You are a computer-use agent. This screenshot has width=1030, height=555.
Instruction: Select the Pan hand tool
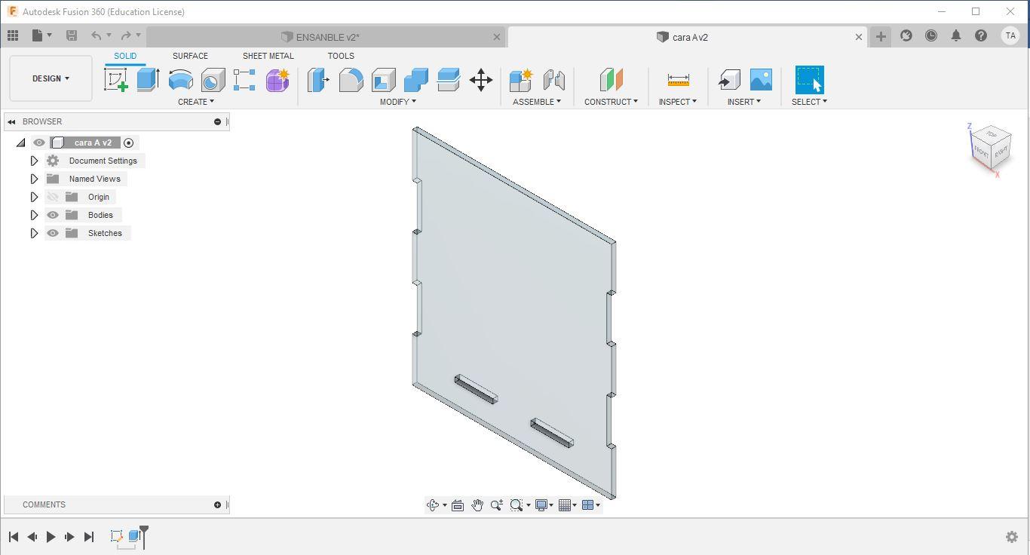(477, 505)
